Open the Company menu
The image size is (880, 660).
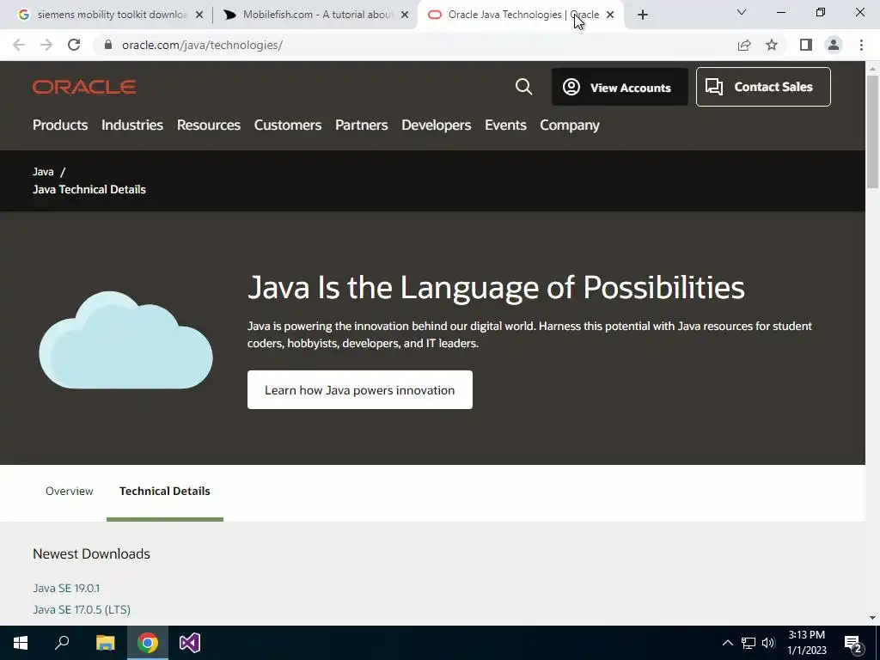coord(570,125)
